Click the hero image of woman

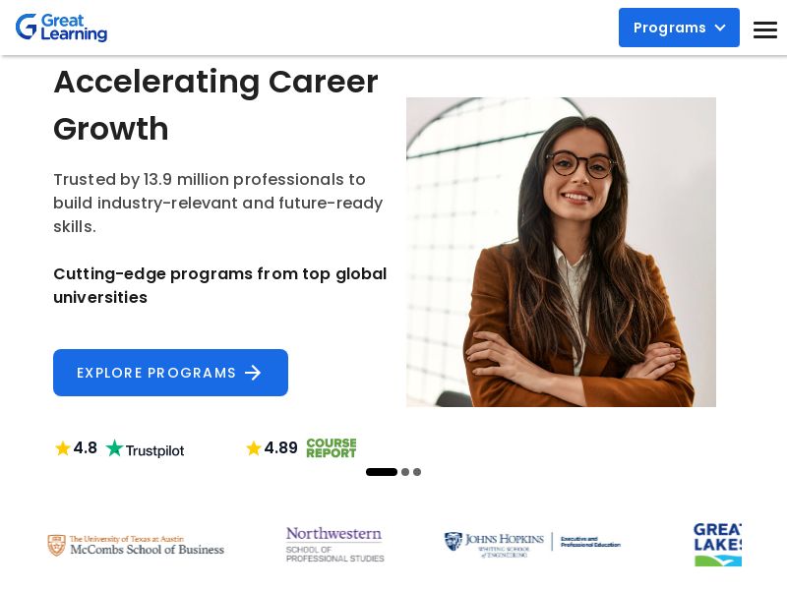[561, 252]
